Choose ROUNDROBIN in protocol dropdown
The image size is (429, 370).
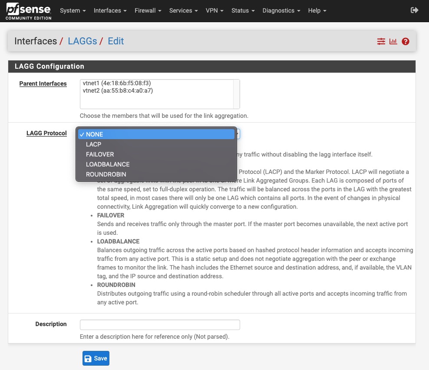156,174
